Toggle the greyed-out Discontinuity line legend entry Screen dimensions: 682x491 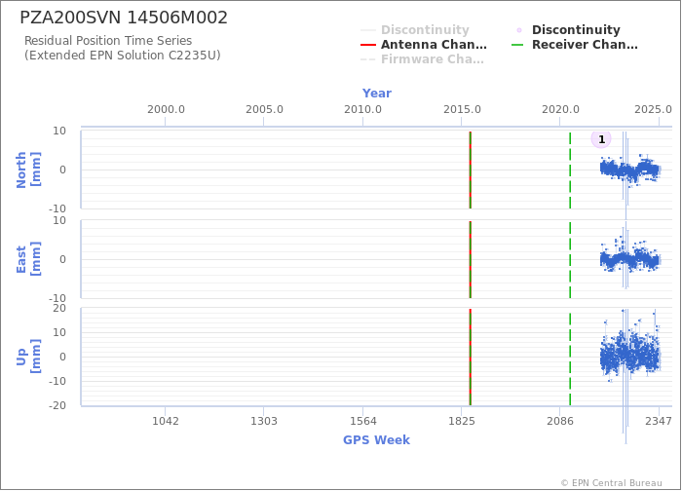pos(415,30)
